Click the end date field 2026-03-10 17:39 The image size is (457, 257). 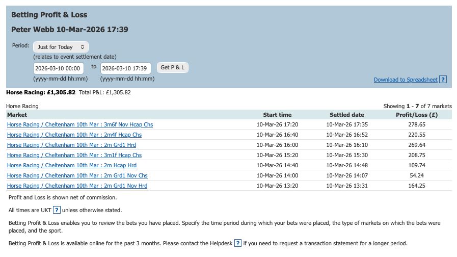click(x=126, y=68)
